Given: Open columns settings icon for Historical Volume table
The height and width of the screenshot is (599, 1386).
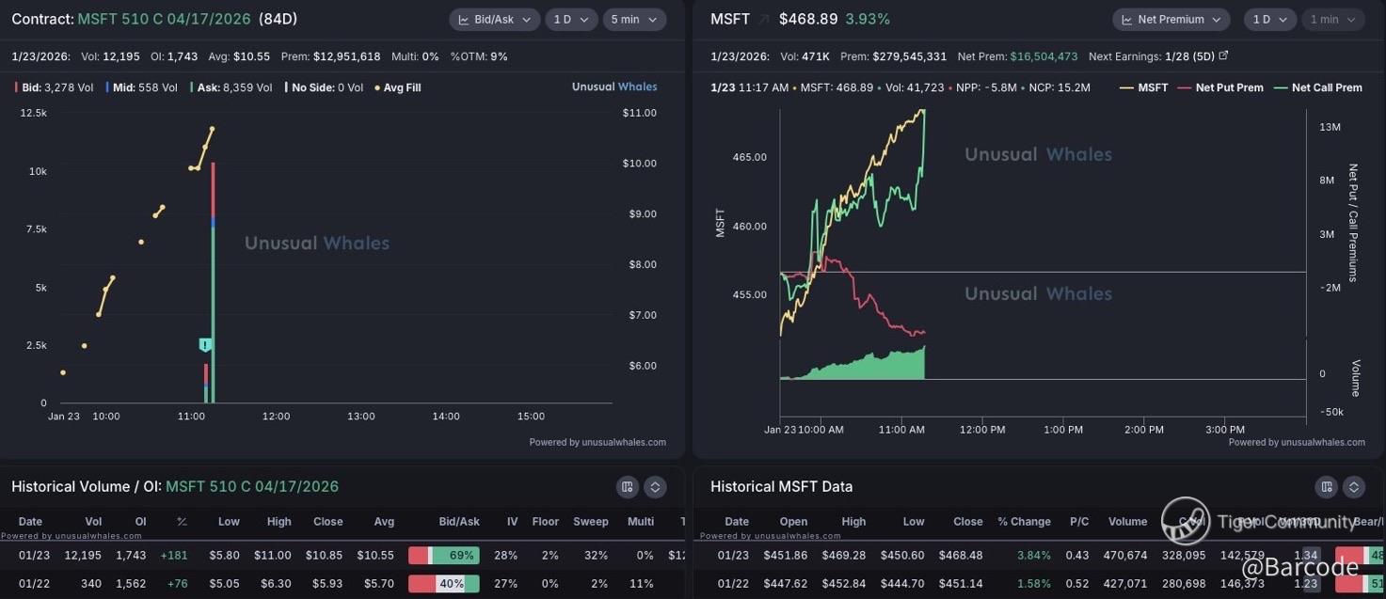Looking at the screenshot, I should point(628,487).
